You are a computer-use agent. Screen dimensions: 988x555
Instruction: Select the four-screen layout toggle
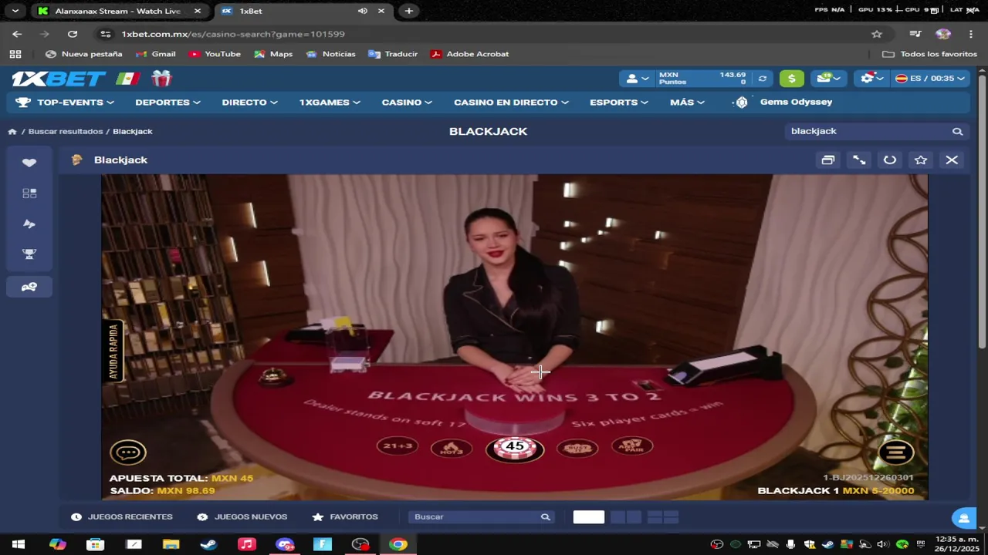(x=663, y=517)
